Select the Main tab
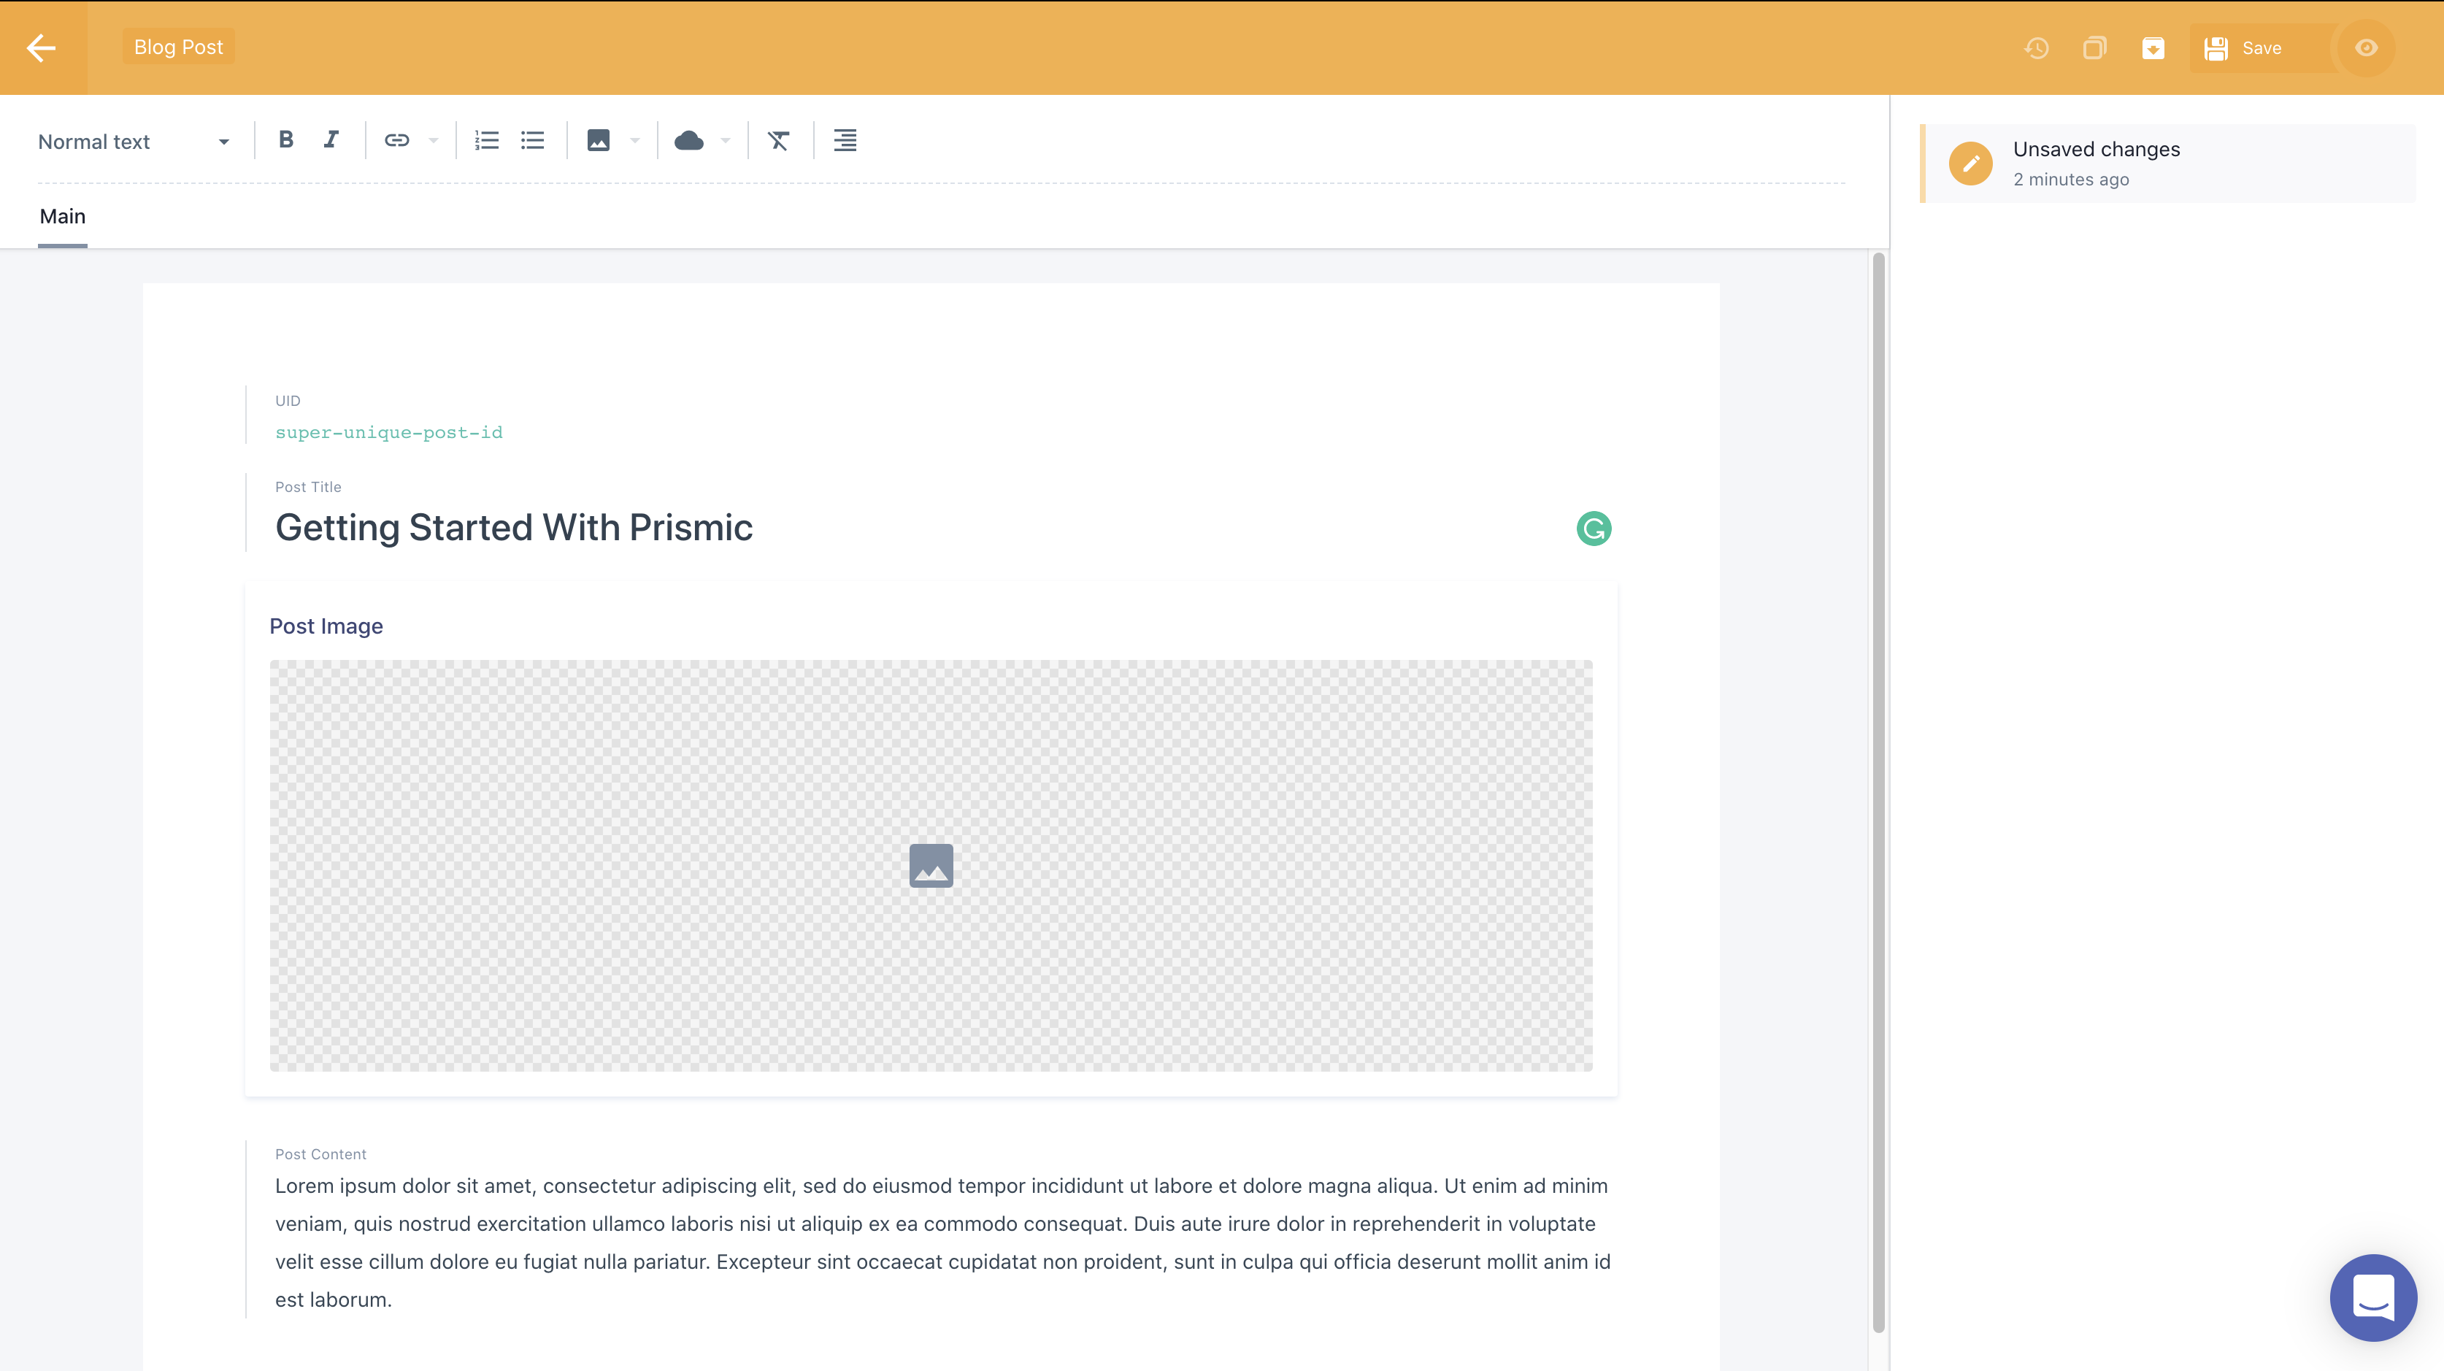Image resolution: width=2444 pixels, height=1371 pixels. click(x=63, y=218)
